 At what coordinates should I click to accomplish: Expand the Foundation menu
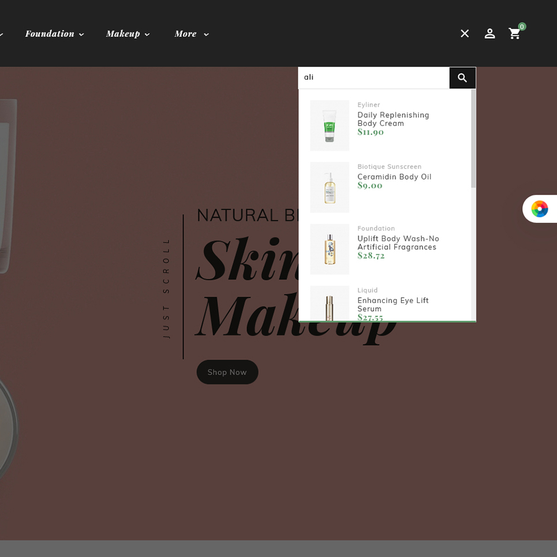click(x=54, y=34)
